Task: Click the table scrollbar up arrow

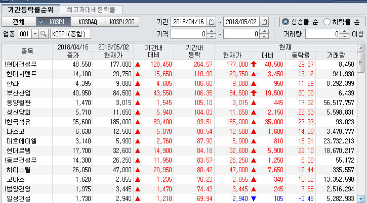Action: (x=361, y=48)
